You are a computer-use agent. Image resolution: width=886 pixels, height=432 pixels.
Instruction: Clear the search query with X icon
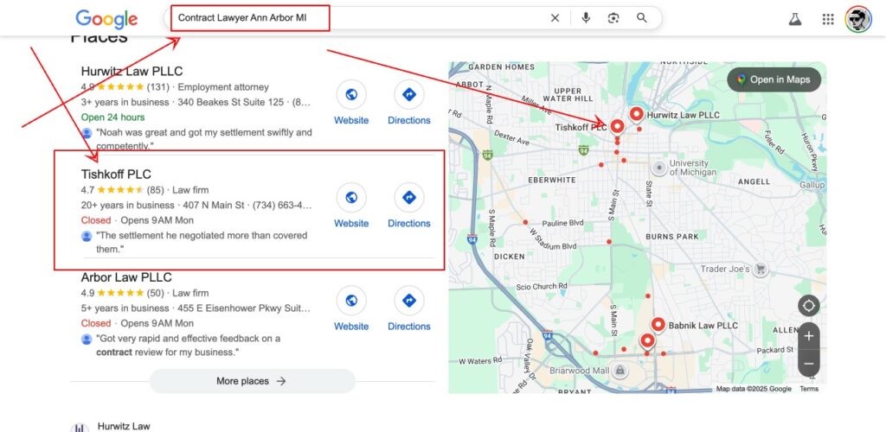click(555, 18)
